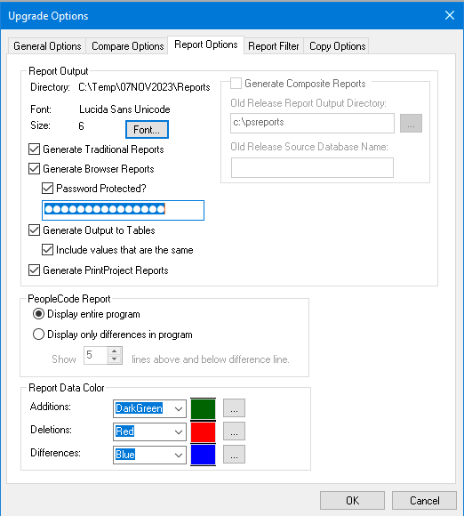Disable the Password Protected? option
Viewport: 464px width, 516px height.
tap(47, 189)
